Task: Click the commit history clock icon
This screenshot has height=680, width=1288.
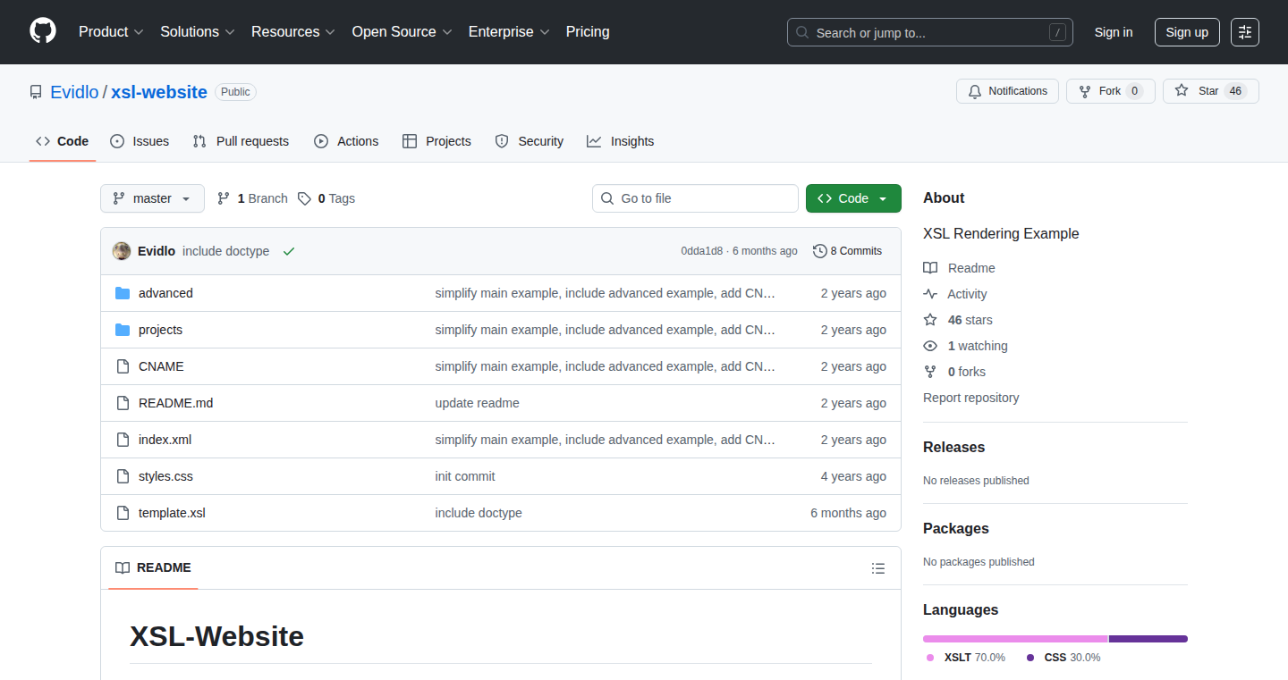Action: coord(819,251)
